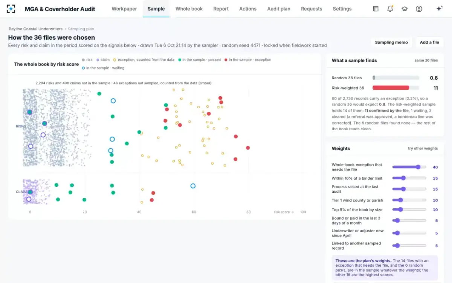This screenshot has height=283, width=452.
Task: Click the Risk-weighted 36 red bar
Action: (x=391, y=88)
